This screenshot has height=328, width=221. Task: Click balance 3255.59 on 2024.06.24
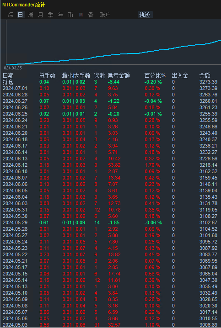point(209,120)
